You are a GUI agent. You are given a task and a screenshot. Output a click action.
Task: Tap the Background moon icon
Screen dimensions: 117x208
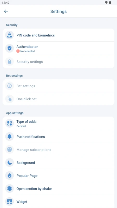[10, 162]
